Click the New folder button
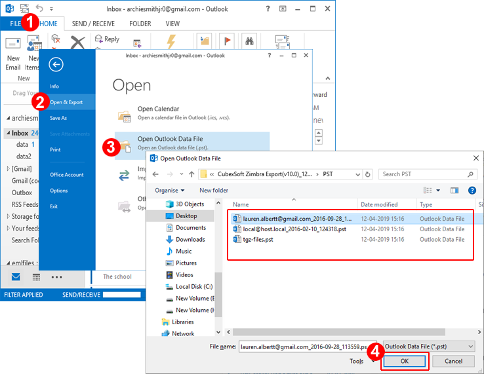This screenshot has height=374, width=484. click(x=214, y=191)
